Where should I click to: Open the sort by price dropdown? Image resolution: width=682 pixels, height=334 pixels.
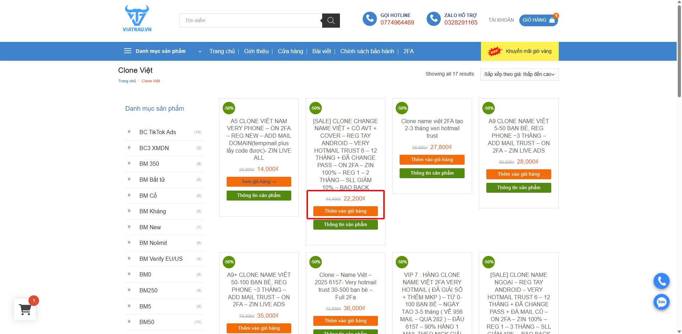point(519,74)
